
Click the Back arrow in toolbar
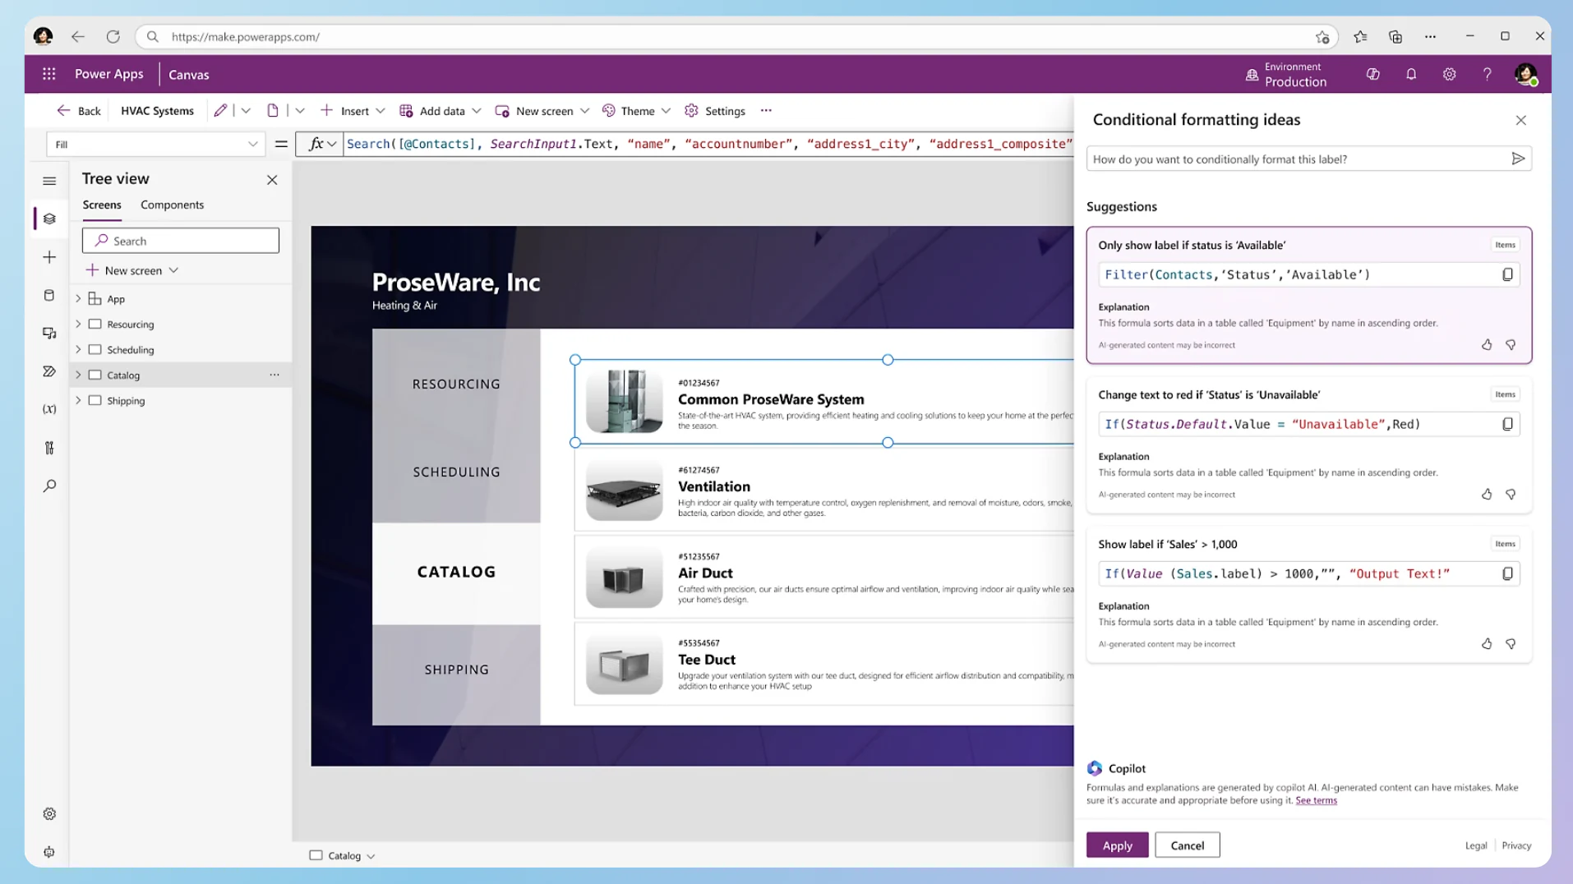point(63,111)
